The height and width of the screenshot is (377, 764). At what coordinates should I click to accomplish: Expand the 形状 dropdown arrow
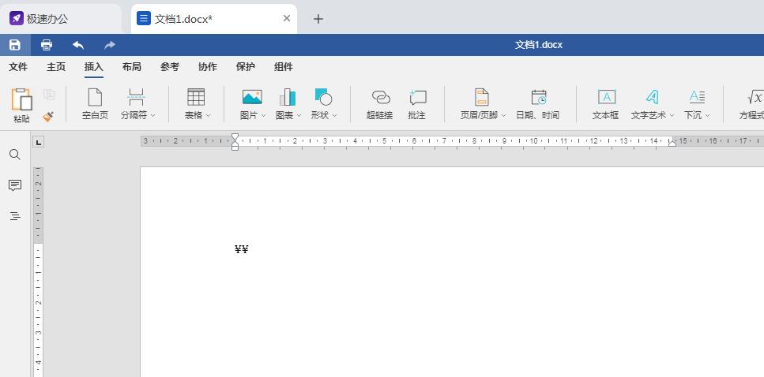tap(335, 116)
